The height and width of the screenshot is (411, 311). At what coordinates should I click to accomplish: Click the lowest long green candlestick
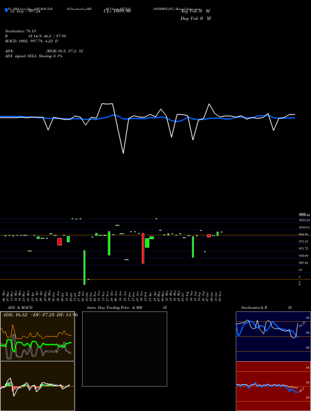click(x=85, y=267)
